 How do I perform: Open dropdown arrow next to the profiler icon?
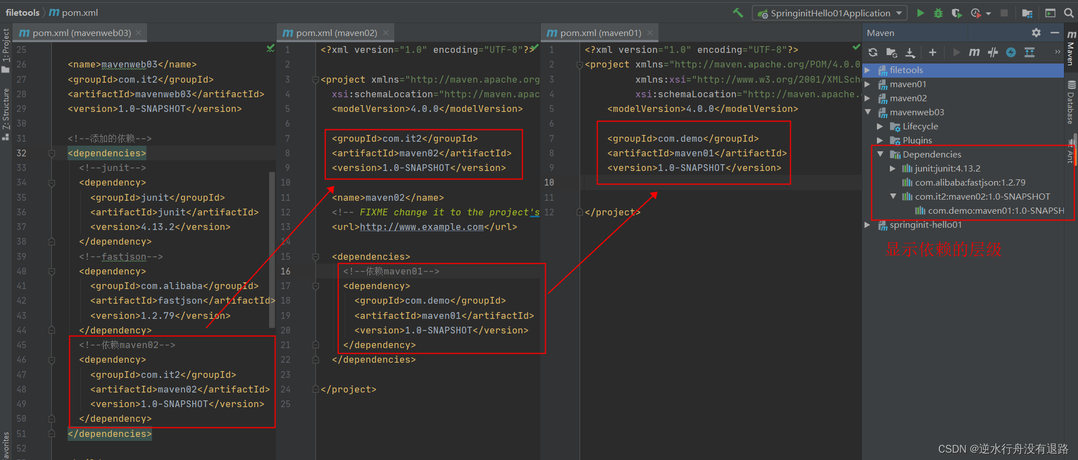988,13
